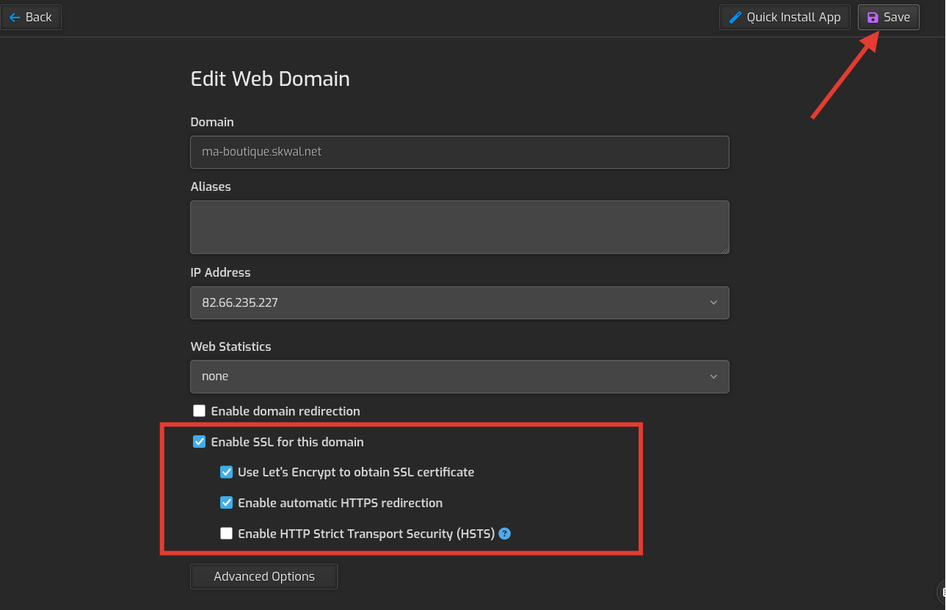Open the HSTS question mark help icon
The height and width of the screenshot is (610, 946).
click(x=504, y=534)
